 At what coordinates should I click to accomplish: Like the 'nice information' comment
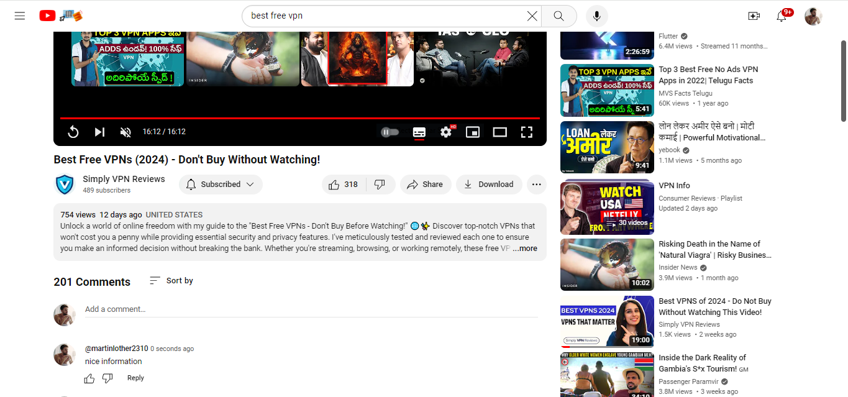coord(89,378)
